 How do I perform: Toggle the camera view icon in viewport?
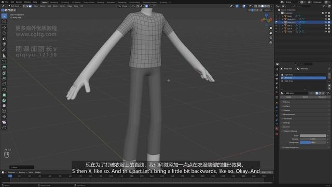271,38
